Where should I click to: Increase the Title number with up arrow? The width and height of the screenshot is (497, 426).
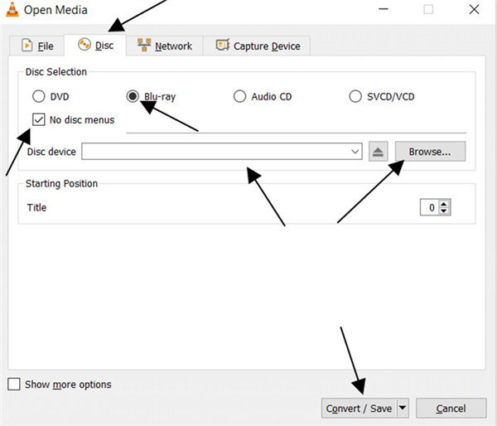click(x=444, y=204)
